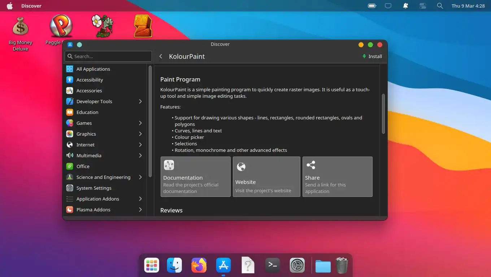The height and width of the screenshot is (277, 491).
Task: Click the Developer Tools category icon
Action: [x=70, y=101]
